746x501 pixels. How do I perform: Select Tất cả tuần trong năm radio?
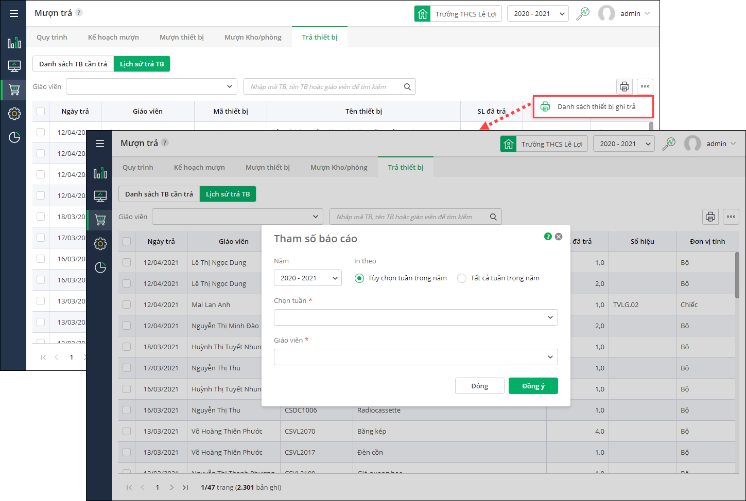point(462,278)
